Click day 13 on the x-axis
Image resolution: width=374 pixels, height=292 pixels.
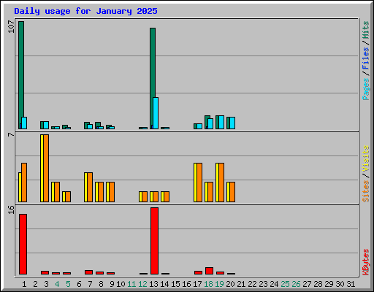tap(153, 284)
